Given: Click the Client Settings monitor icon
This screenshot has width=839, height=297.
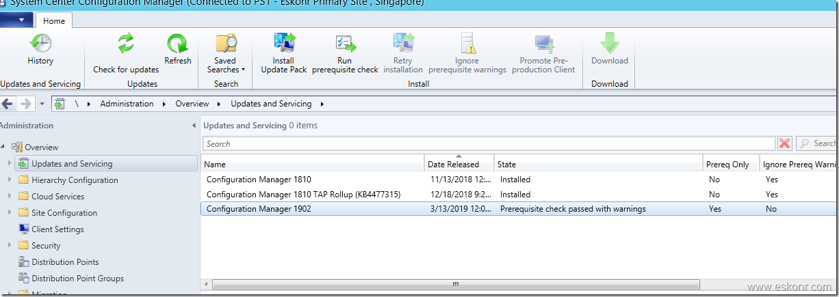Looking at the screenshot, I should coord(24,229).
